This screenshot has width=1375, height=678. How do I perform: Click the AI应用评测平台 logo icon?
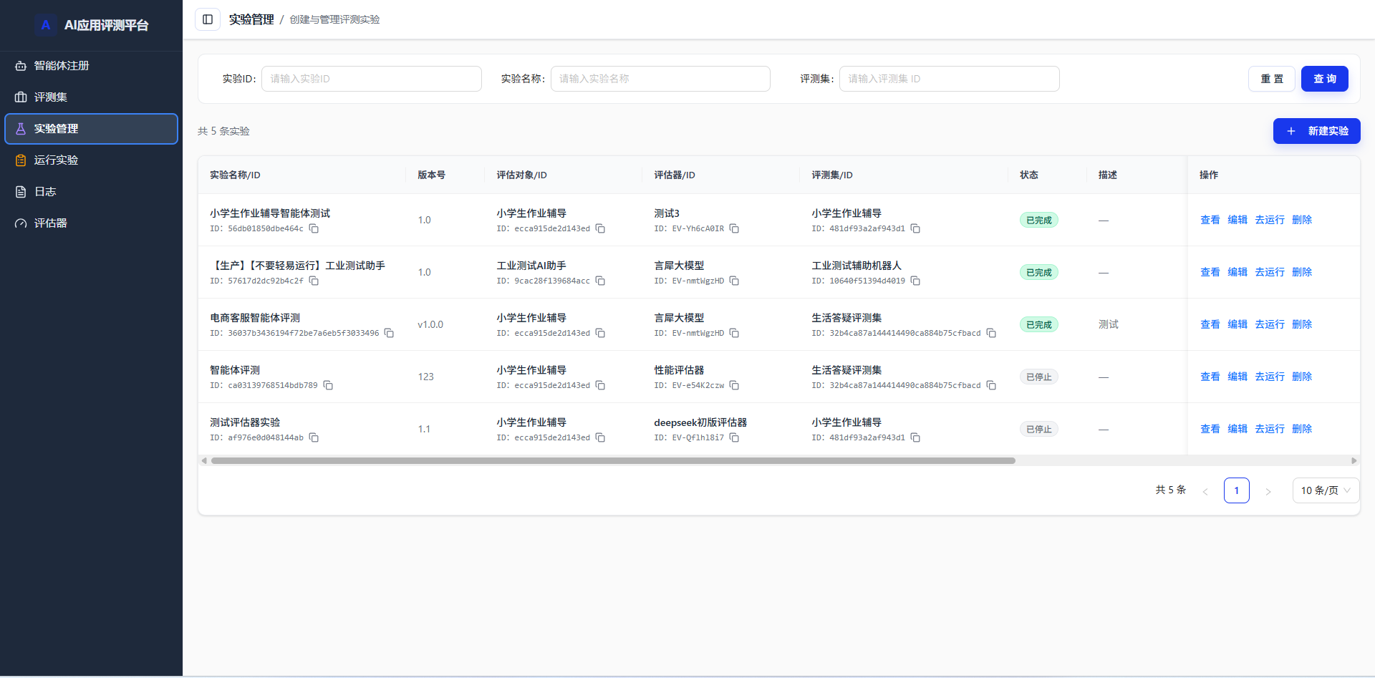[x=46, y=25]
